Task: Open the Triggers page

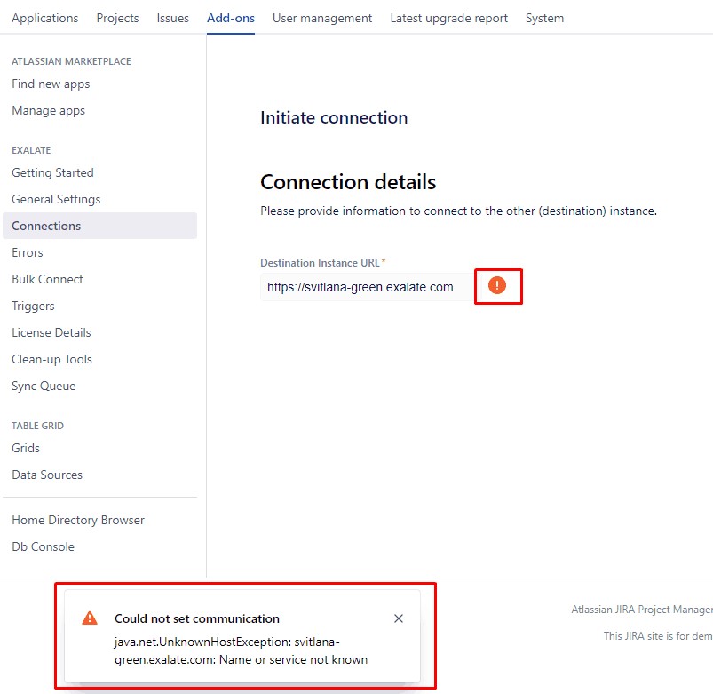Action: click(33, 306)
